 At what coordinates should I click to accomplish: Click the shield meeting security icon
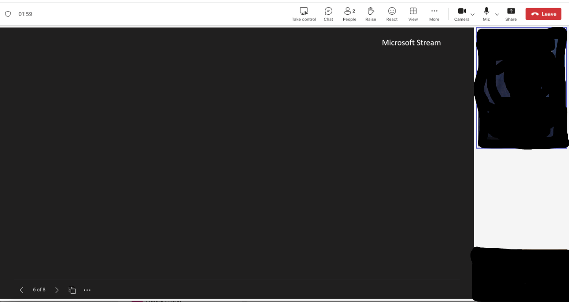coord(8,14)
